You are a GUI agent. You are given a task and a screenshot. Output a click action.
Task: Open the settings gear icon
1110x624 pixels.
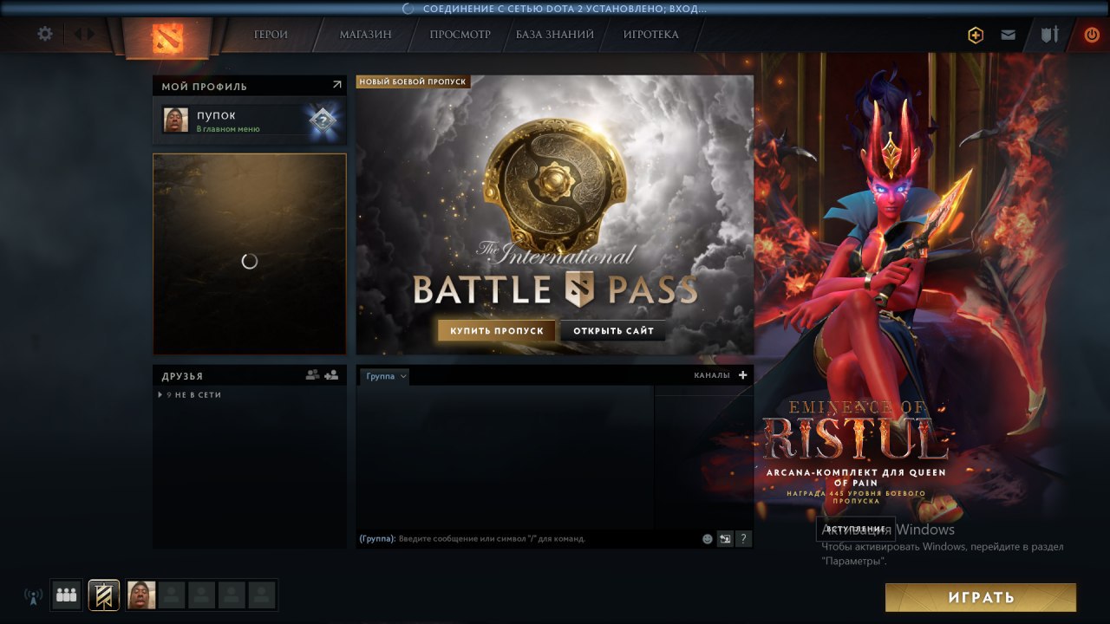[x=45, y=34]
